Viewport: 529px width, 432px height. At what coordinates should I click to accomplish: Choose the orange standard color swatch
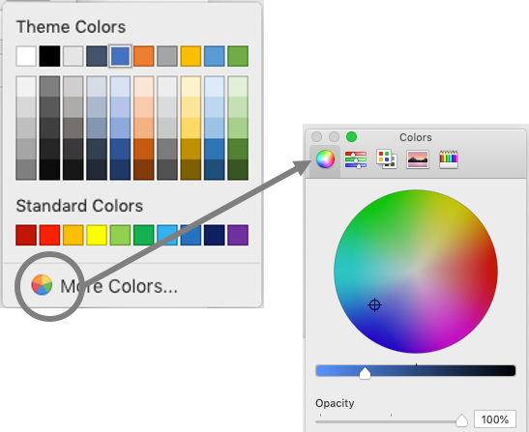(x=73, y=235)
